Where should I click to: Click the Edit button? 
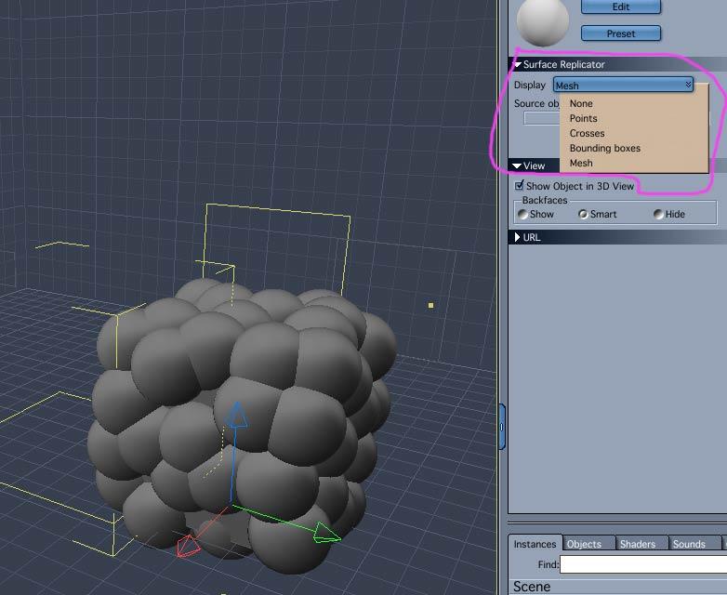[620, 7]
